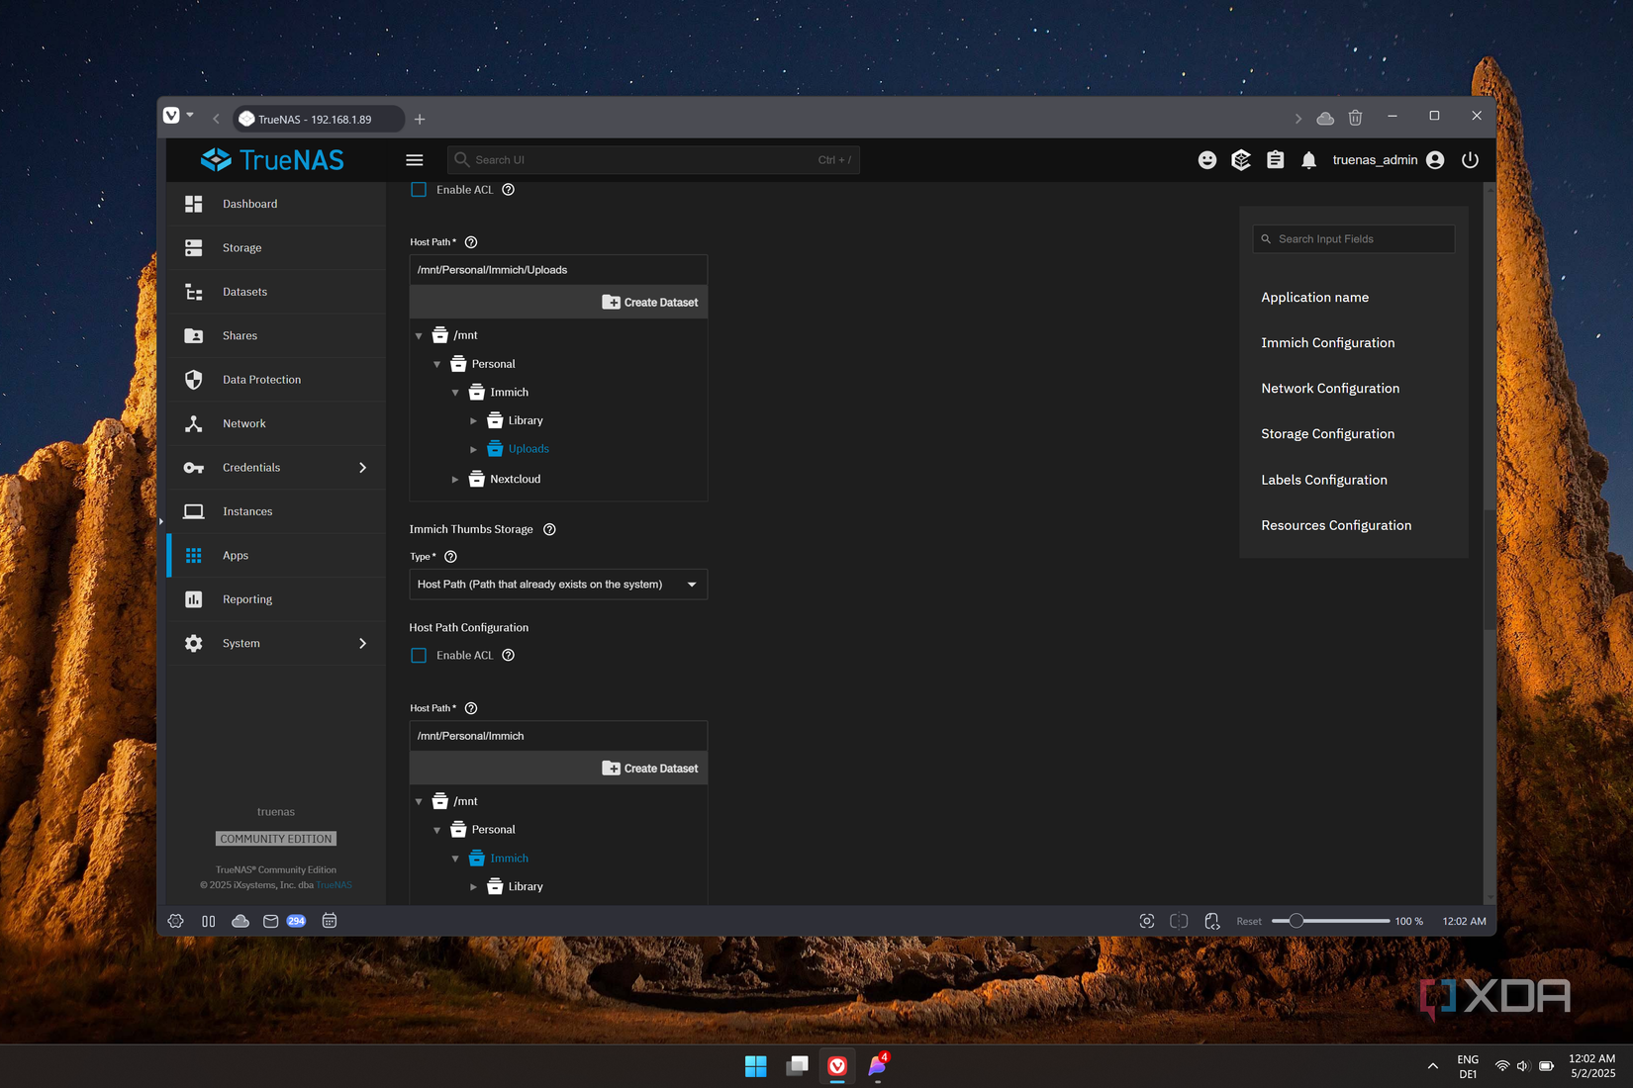Click the System gear icon in sidebar
The width and height of the screenshot is (1633, 1088).
(194, 643)
